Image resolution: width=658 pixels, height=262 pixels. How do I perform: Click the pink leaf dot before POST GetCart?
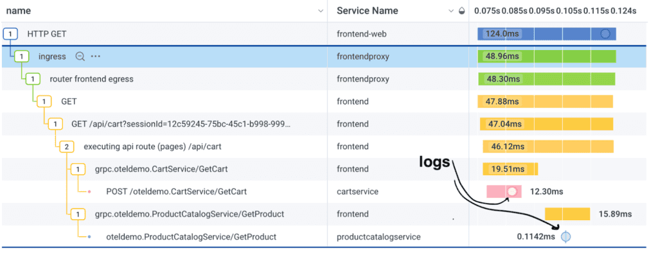click(89, 191)
